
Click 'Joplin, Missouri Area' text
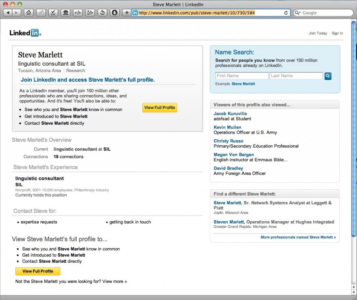pyautogui.click(x=231, y=213)
